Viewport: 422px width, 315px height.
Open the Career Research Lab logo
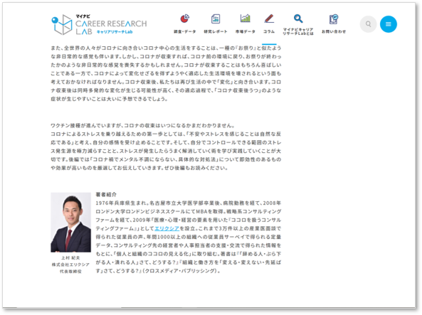(99, 24)
